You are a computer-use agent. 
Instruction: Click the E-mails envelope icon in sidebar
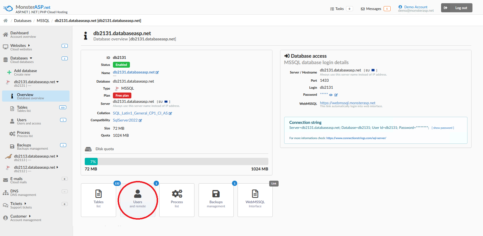[5, 180]
